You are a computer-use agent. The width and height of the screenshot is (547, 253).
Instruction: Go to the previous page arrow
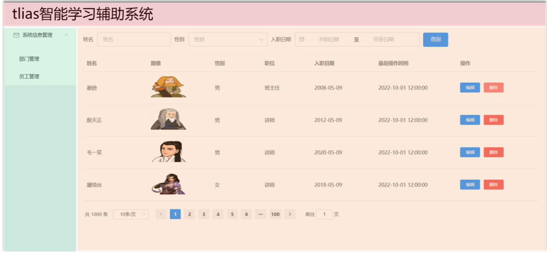tap(161, 214)
